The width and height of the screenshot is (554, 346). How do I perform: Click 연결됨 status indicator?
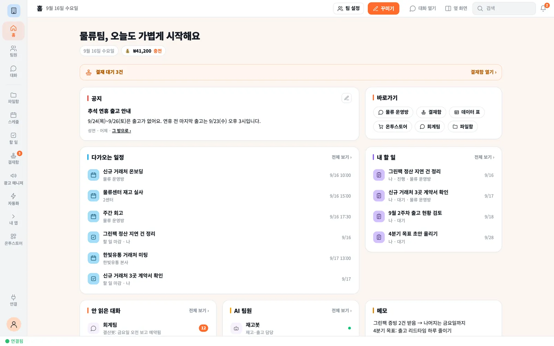(14, 341)
